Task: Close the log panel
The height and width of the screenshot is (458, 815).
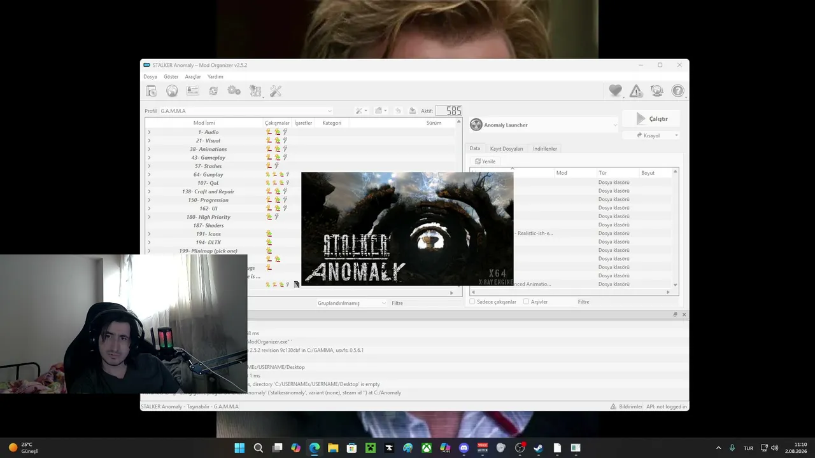Action: pos(684,315)
